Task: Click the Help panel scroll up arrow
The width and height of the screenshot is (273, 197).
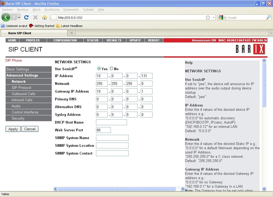Action: (x=264, y=61)
